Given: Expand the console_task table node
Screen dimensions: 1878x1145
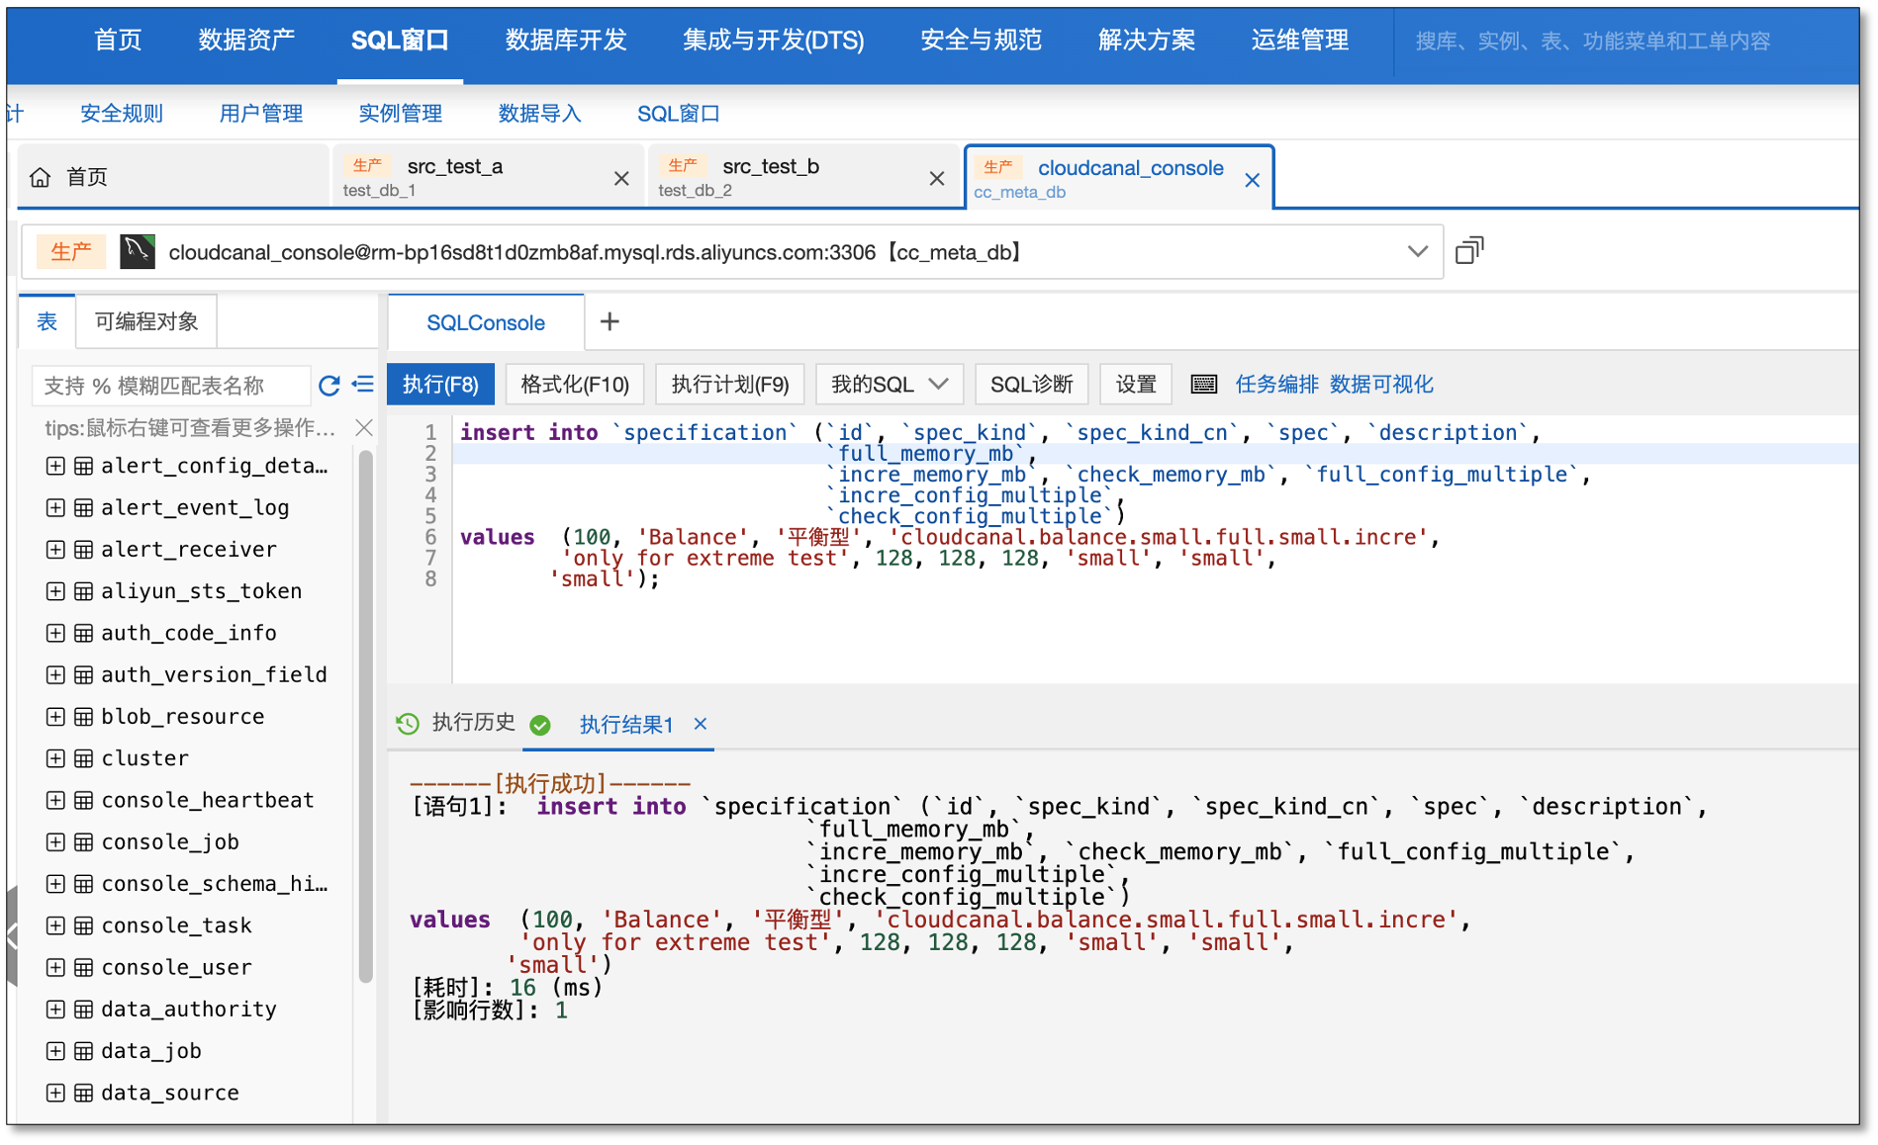Looking at the screenshot, I should click(55, 925).
